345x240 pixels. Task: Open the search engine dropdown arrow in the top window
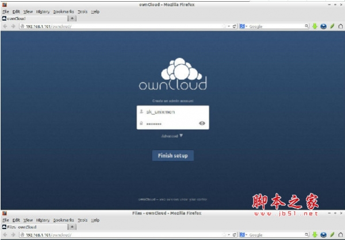247,26
